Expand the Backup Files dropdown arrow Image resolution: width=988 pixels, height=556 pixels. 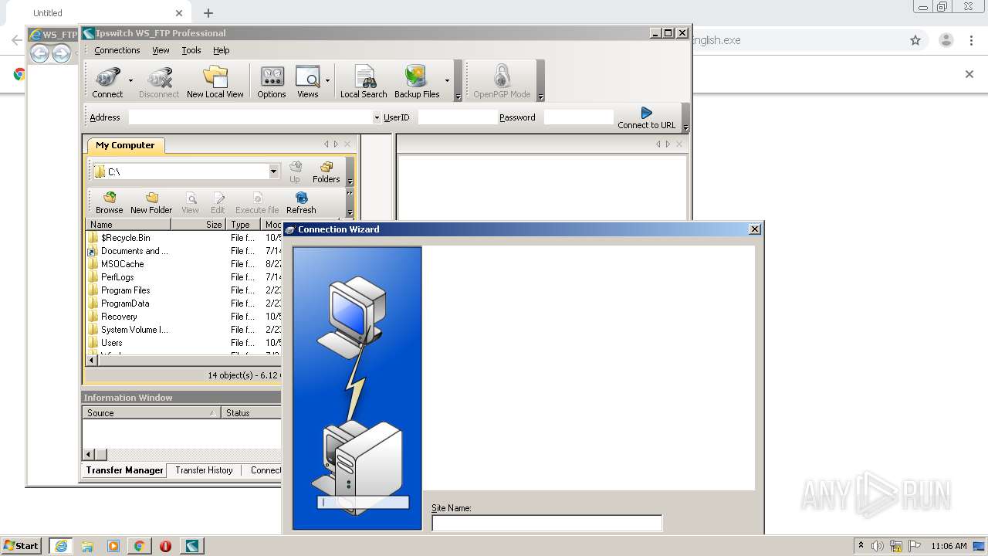[447, 80]
